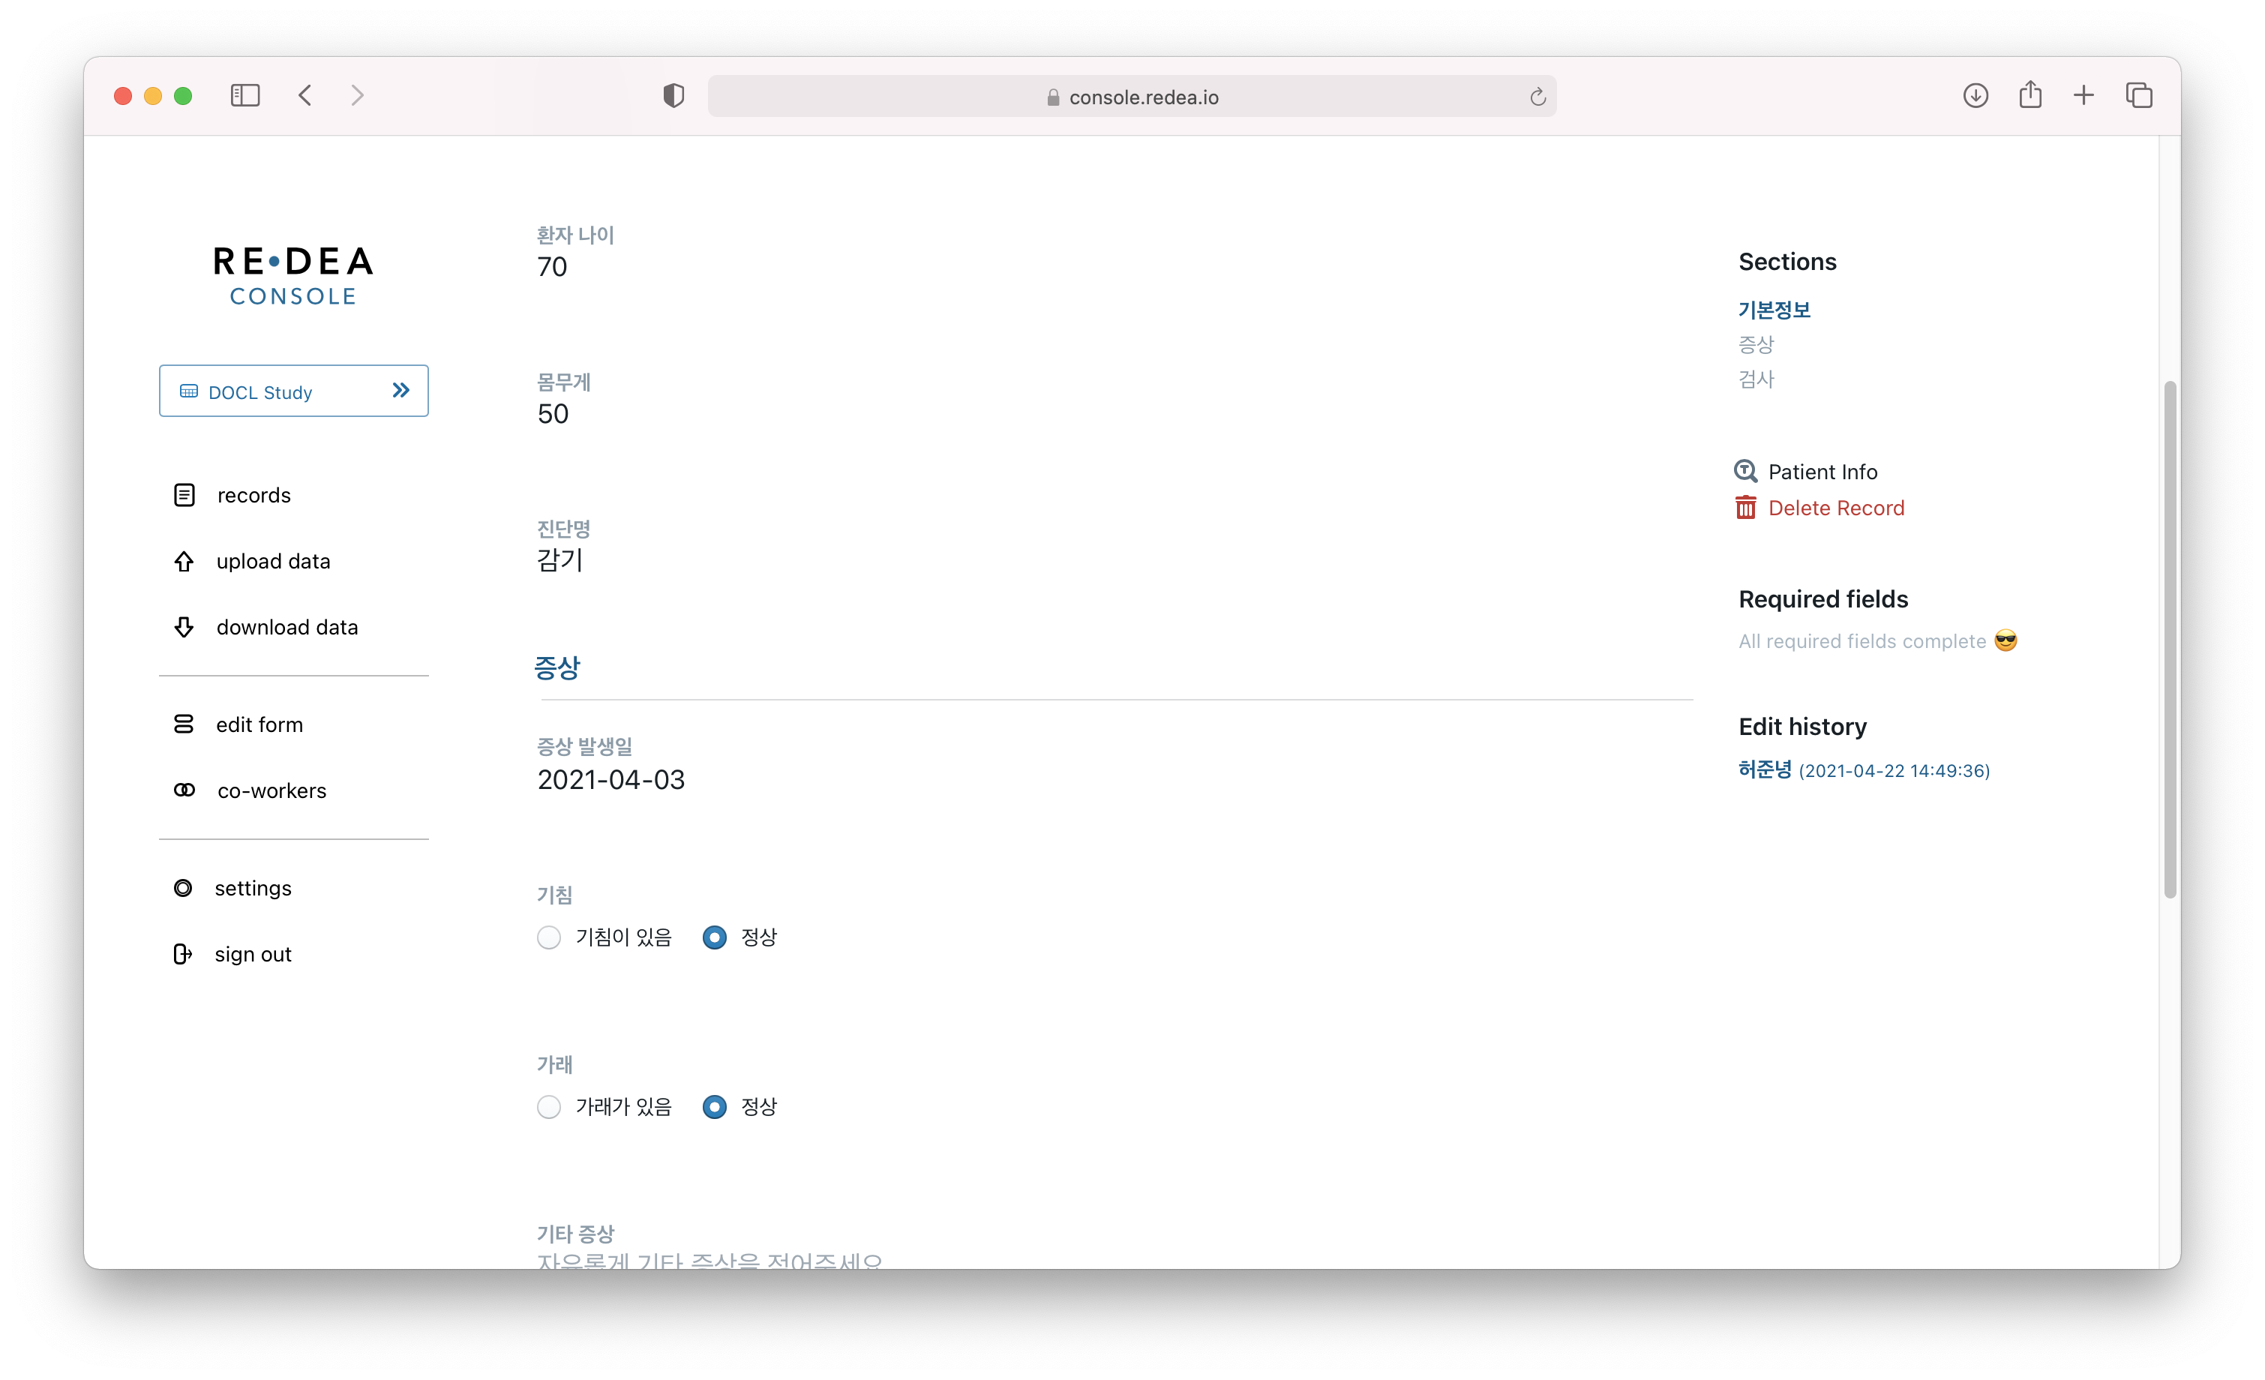2265x1380 pixels.
Task: Click the settings ring icon
Action: 183,888
